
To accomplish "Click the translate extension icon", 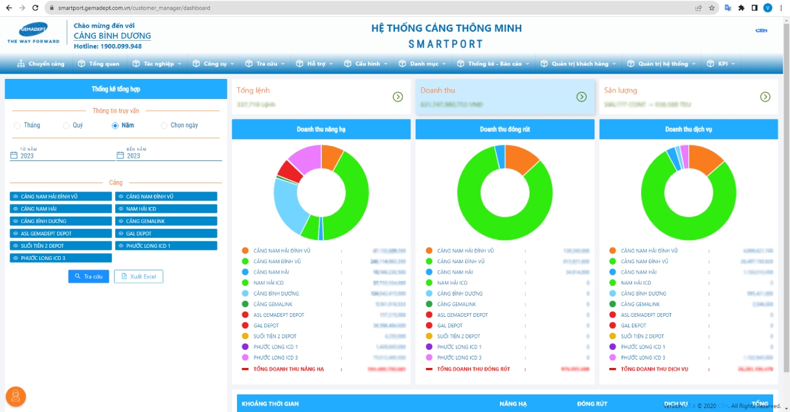I will (x=728, y=8).
